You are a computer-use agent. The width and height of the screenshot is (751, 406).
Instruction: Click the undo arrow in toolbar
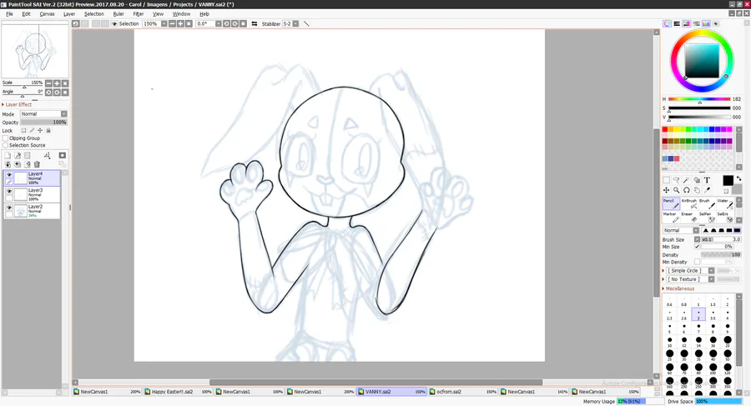76,23
